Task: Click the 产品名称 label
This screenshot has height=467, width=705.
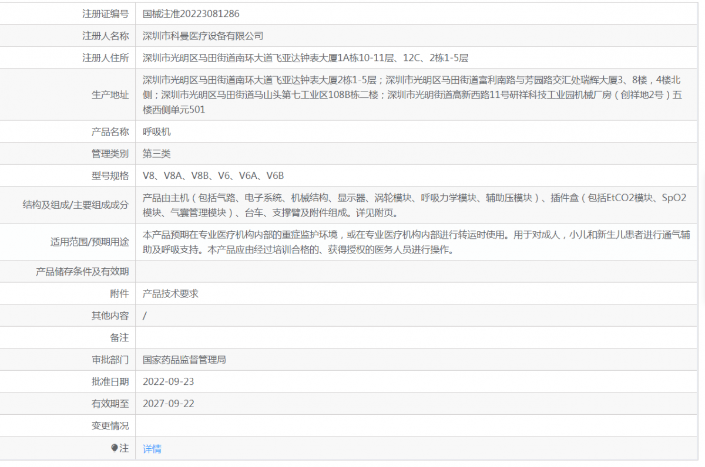Action: (x=110, y=132)
